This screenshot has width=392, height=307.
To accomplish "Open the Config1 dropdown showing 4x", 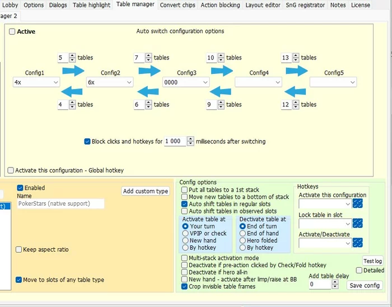I will click(36, 82).
